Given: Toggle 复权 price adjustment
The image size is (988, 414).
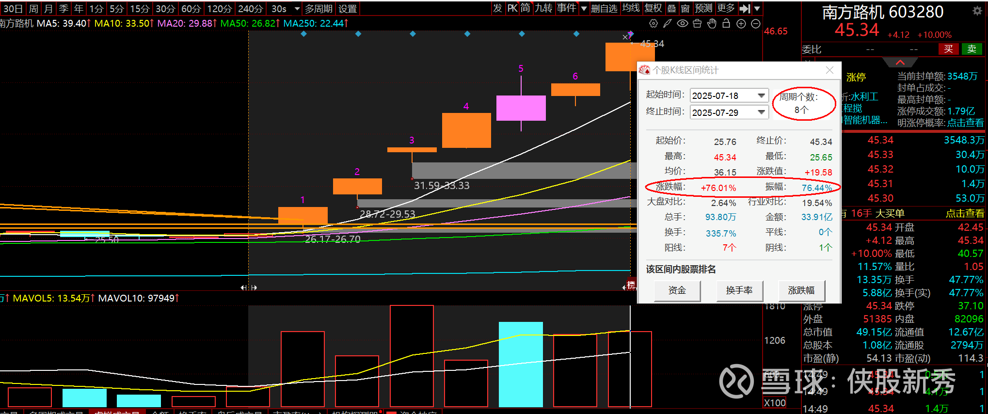Looking at the screenshot, I should pos(653,8).
